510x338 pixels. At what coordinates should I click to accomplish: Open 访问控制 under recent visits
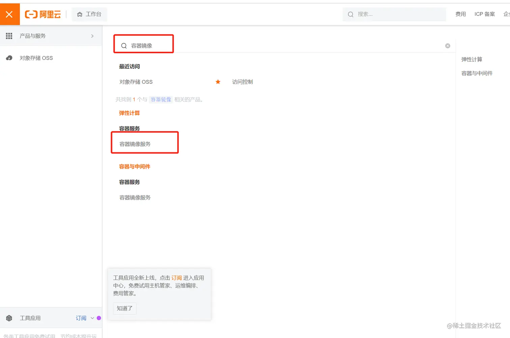click(x=243, y=82)
